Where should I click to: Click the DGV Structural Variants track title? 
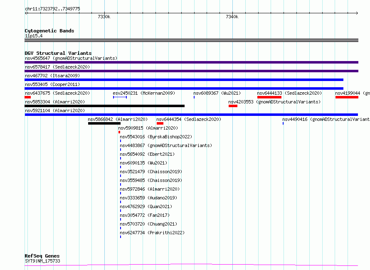tap(58, 53)
